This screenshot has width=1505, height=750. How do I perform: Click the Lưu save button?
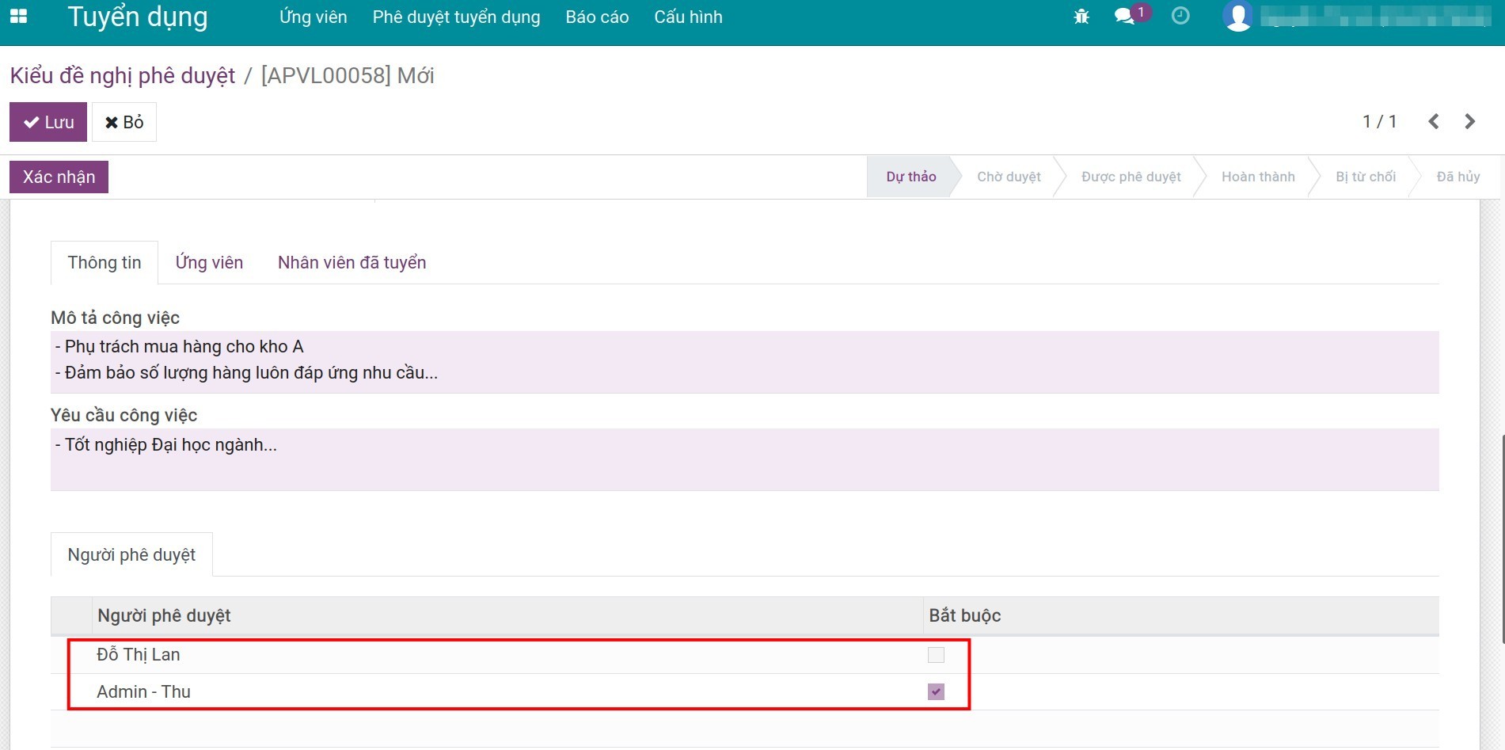(48, 122)
